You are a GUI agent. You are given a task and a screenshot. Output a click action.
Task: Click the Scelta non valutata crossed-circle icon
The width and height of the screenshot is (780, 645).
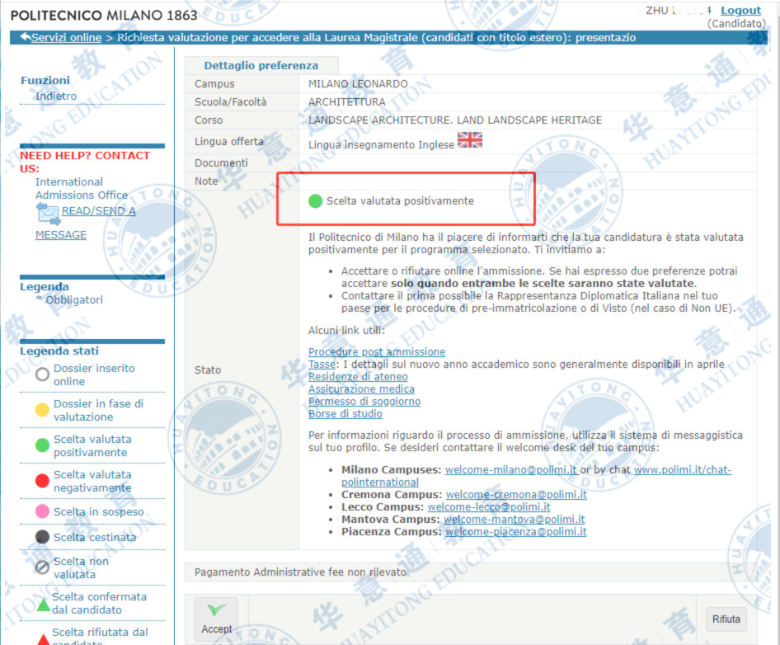(x=42, y=567)
